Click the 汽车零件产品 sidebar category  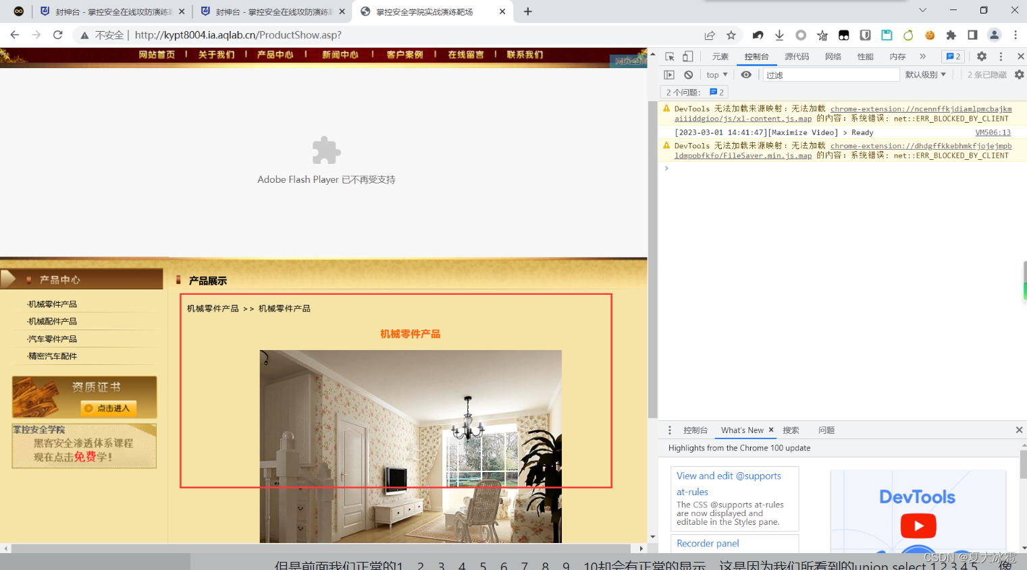click(52, 339)
